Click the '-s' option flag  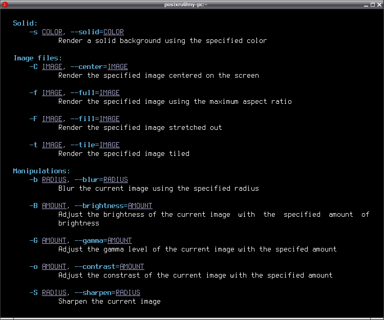pos(34,32)
